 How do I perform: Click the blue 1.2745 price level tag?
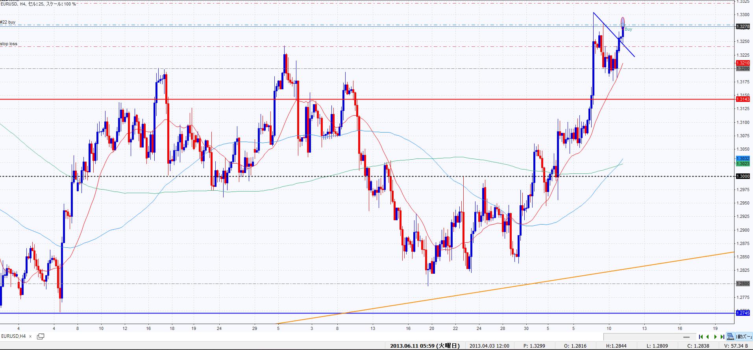742,313
